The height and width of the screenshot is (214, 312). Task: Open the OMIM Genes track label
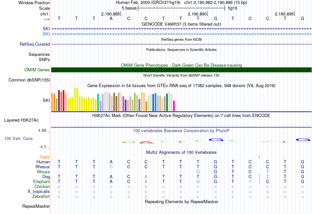pyautogui.click(x=37, y=70)
